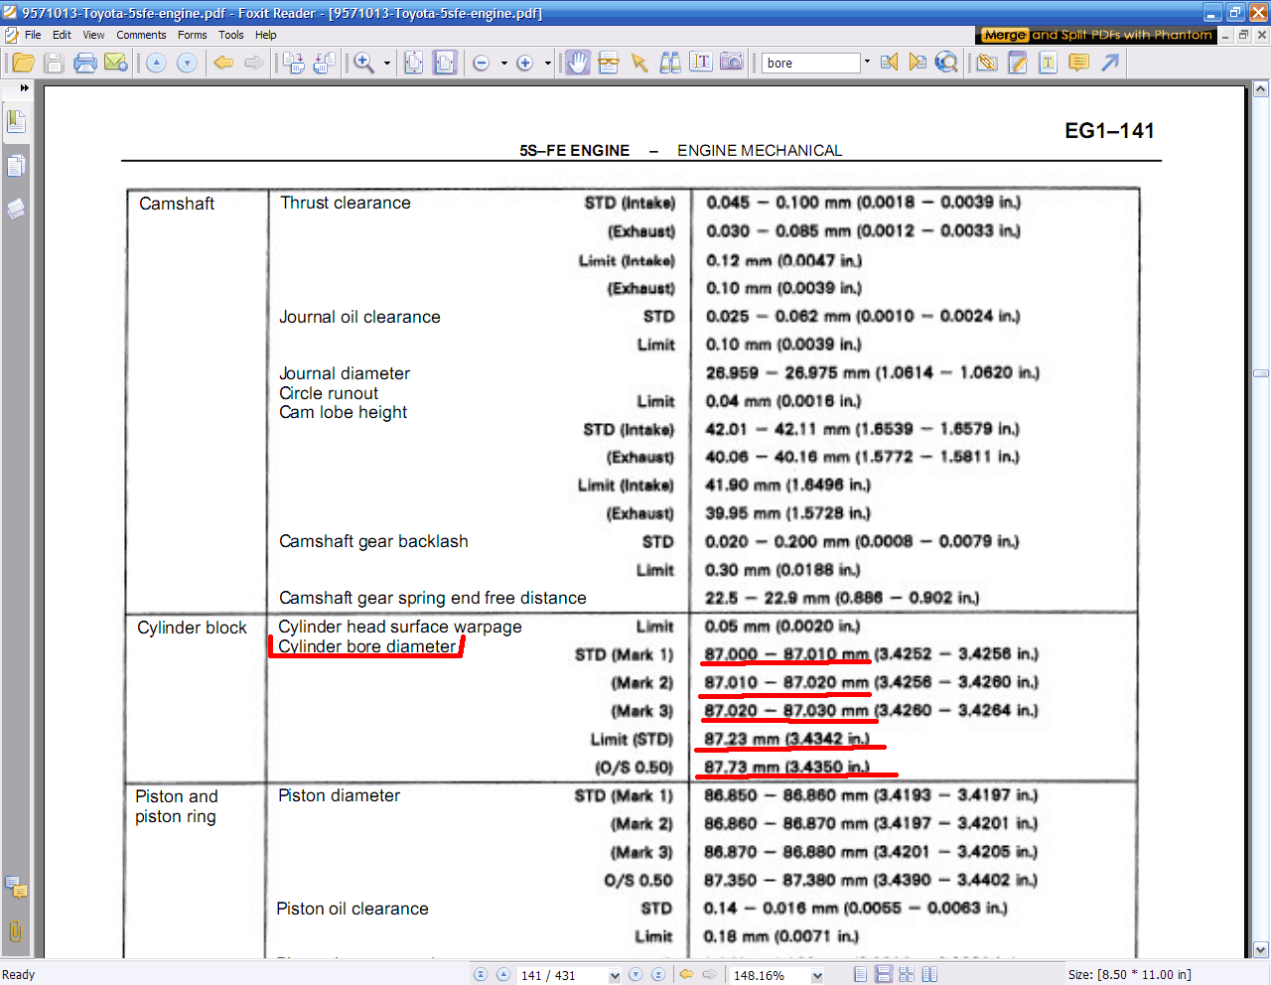Go back to previous view in status bar
Image resolution: width=1271 pixels, height=985 pixels.
coord(685,975)
